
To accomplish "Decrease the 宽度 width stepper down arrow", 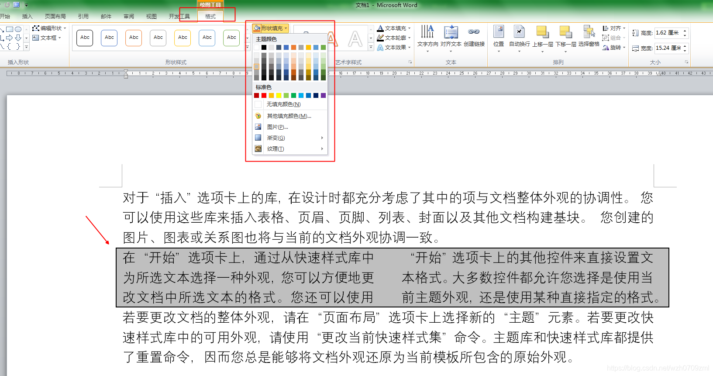I will pos(685,51).
